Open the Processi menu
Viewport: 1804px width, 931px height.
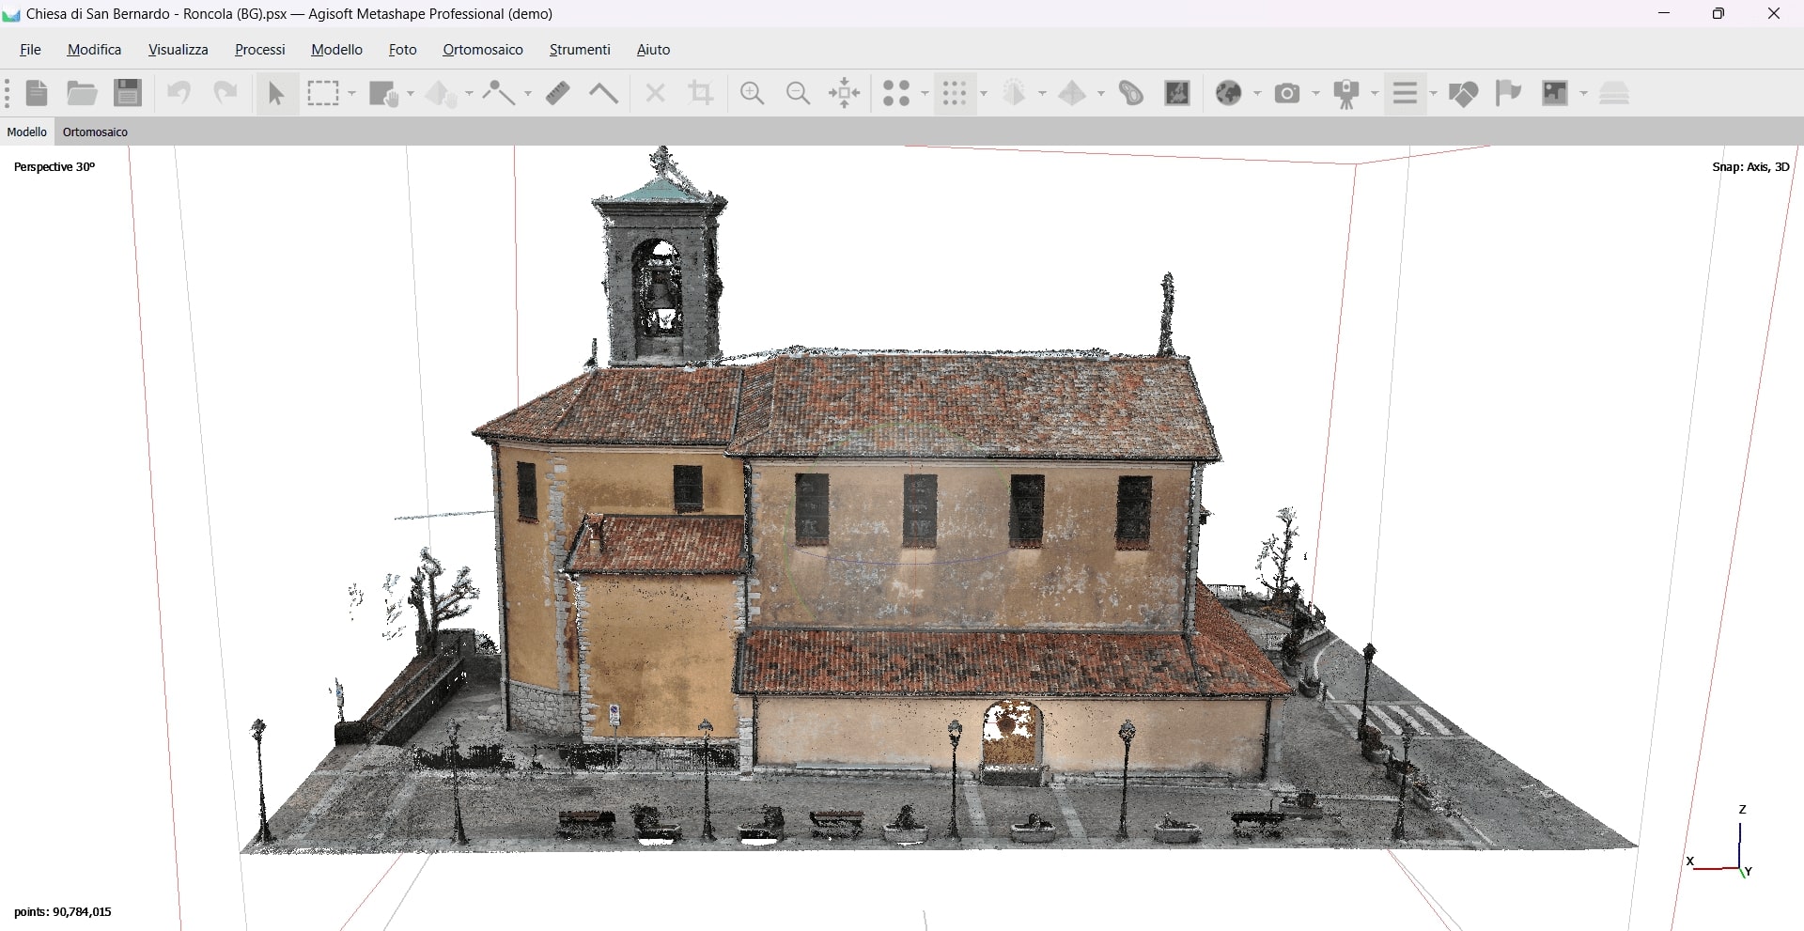pyautogui.click(x=259, y=50)
